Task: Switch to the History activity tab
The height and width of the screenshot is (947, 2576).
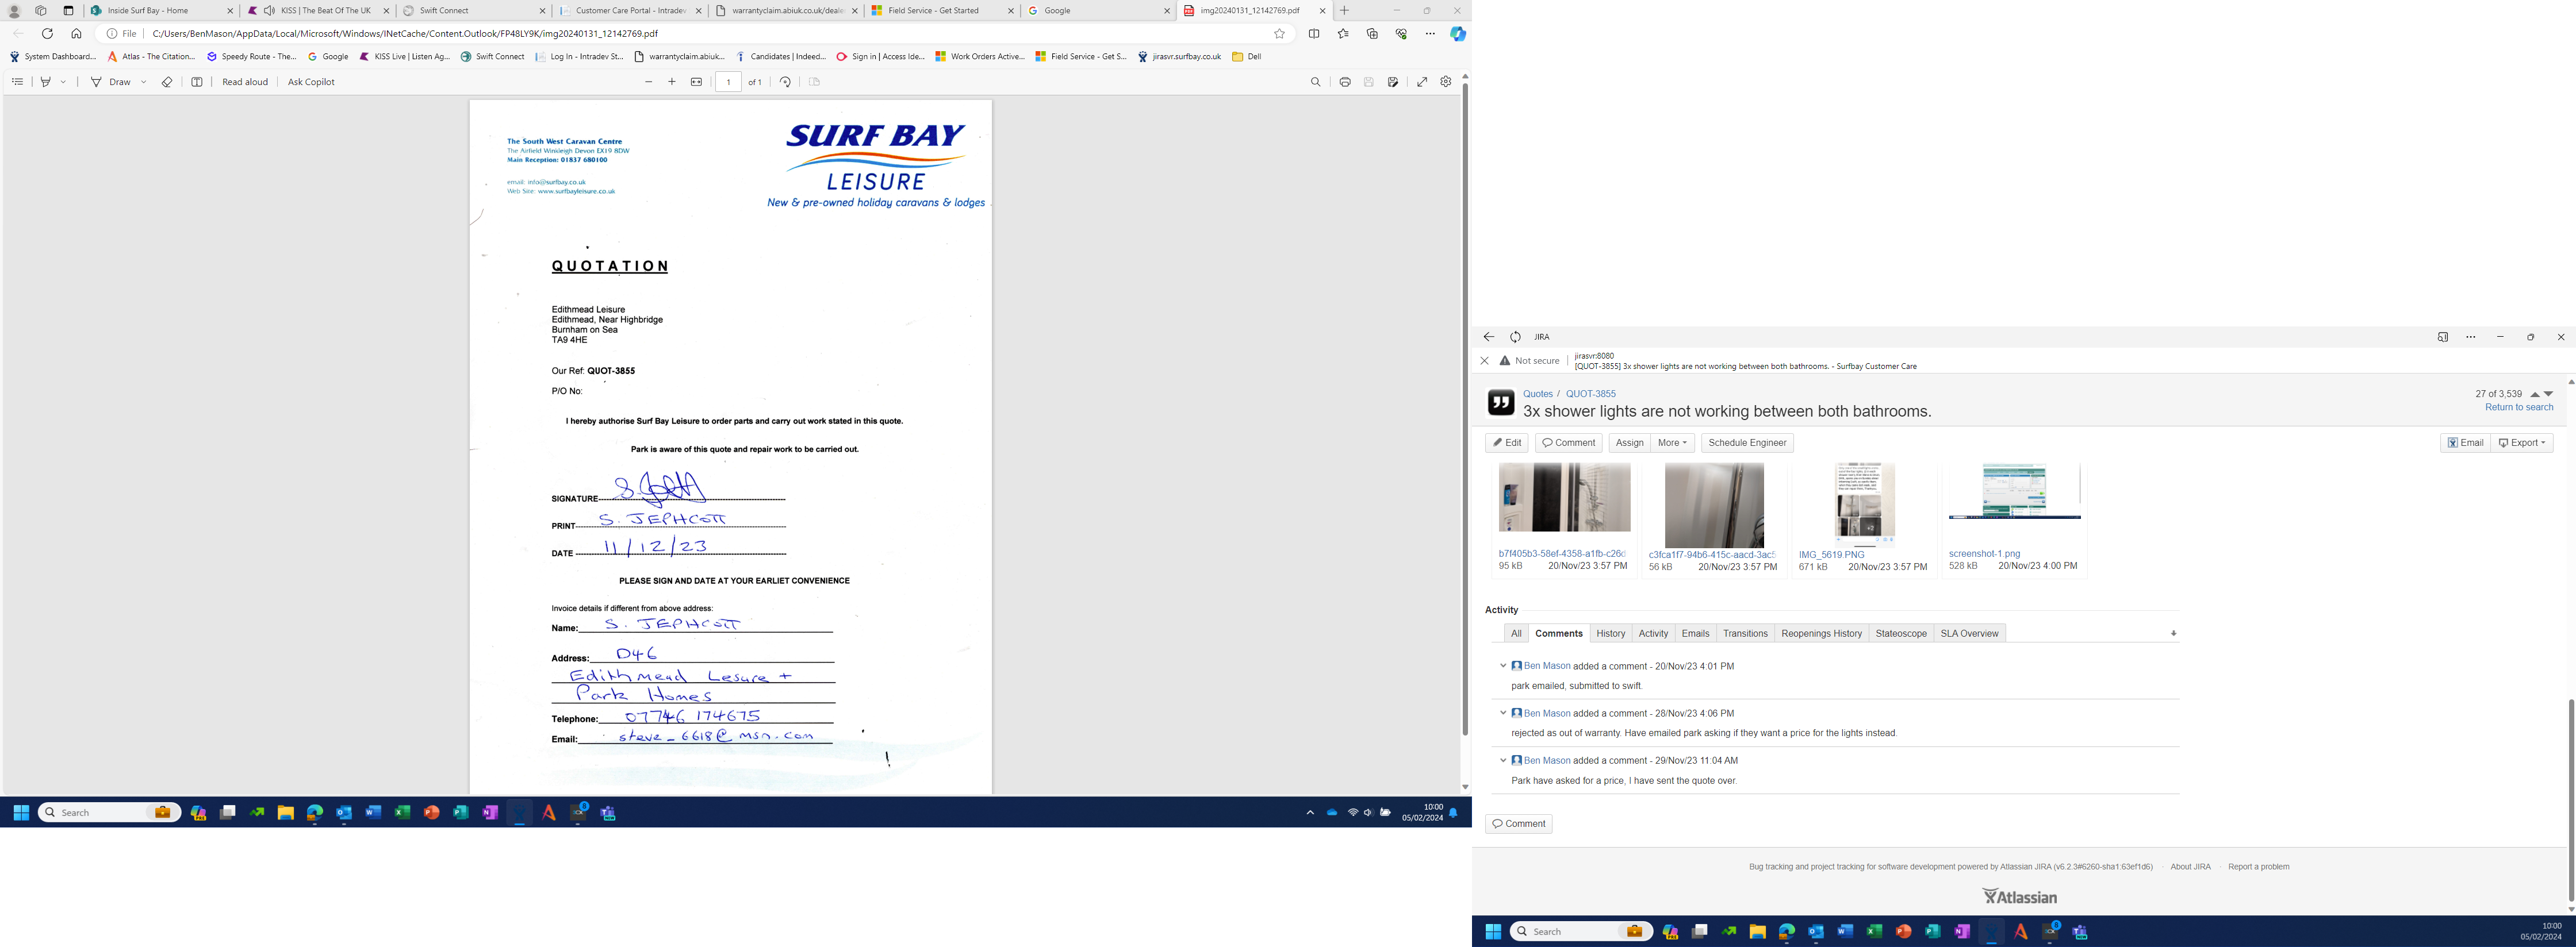Action: pos(1610,633)
